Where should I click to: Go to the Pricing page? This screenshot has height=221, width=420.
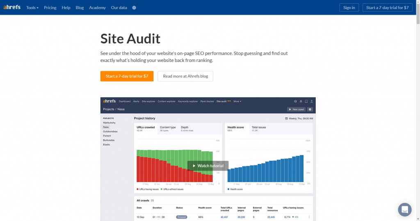coord(50,7)
